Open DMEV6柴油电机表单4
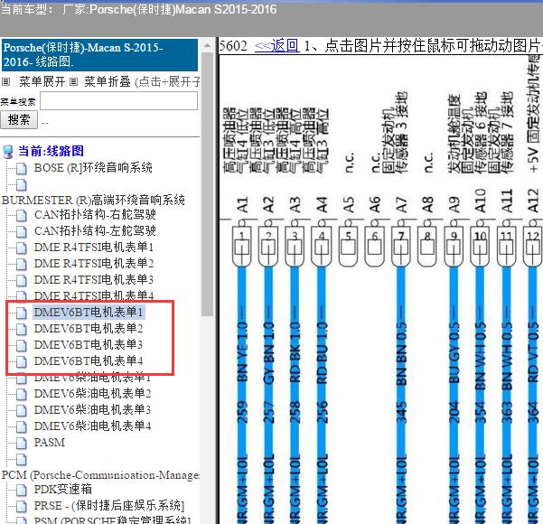543x524 pixels. point(92,426)
